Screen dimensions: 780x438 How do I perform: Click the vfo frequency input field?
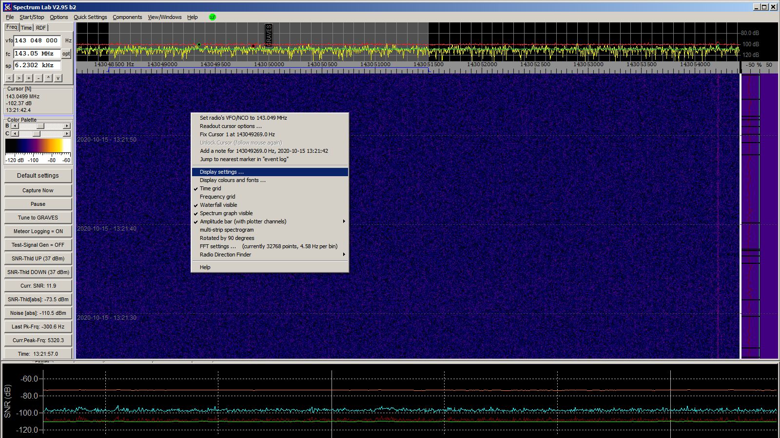pyautogui.click(x=37, y=40)
